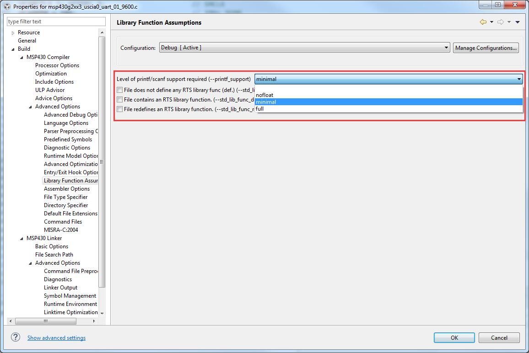Open Include Options page
529x353 pixels.
(x=54, y=81)
